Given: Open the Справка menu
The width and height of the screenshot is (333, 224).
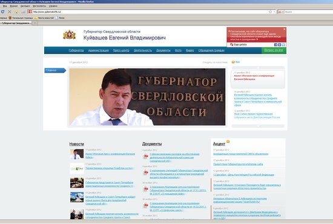Looking at the screenshot, I should (x=53, y=6).
